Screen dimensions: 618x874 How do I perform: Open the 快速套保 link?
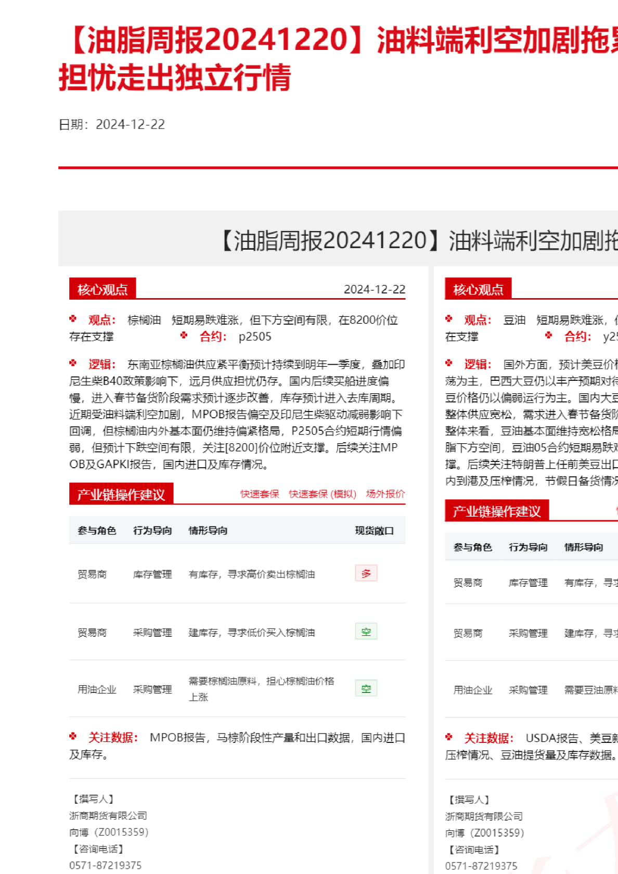pos(260,494)
